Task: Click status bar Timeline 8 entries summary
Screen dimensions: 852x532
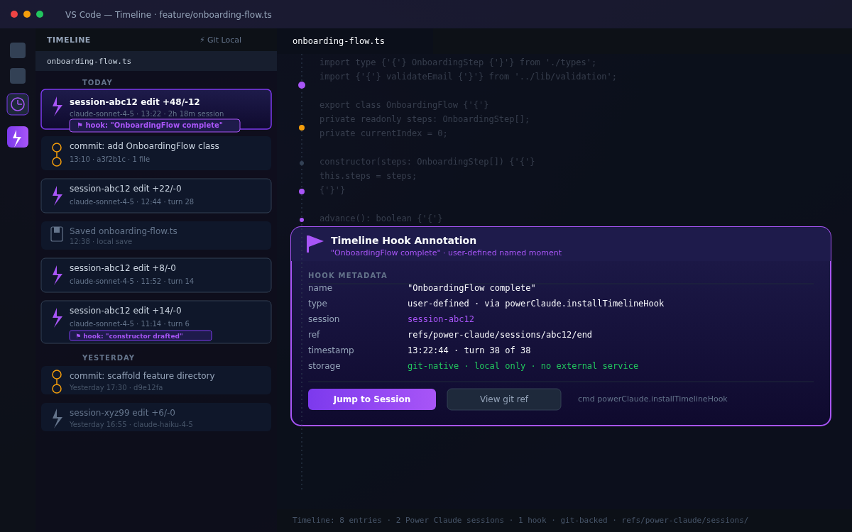Action: tap(520, 521)
